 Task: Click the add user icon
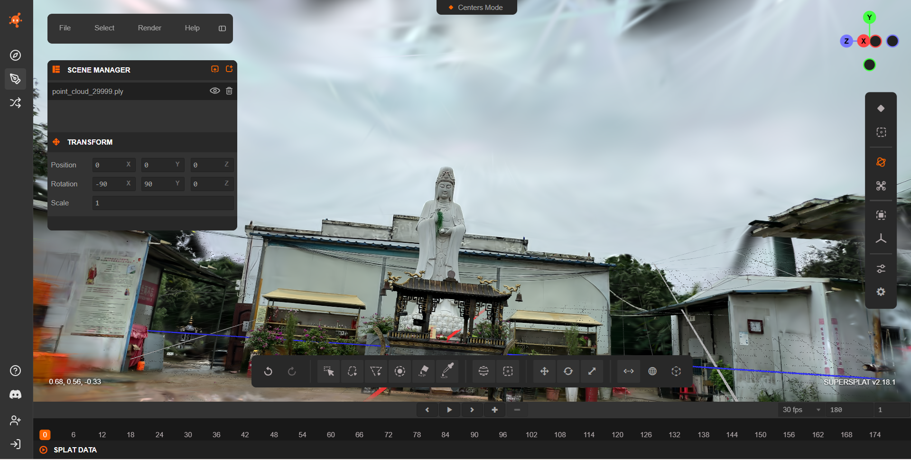click(x=16, y=420)
